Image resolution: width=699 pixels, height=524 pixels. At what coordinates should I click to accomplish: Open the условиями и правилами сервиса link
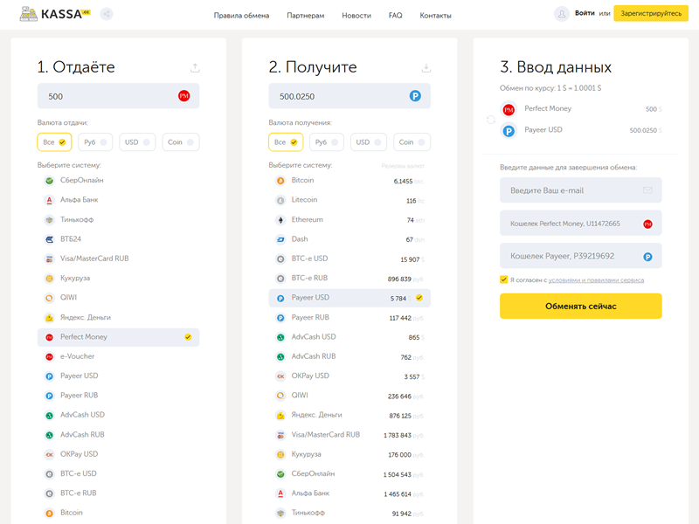pyautogui.click(x=596, y=280)
